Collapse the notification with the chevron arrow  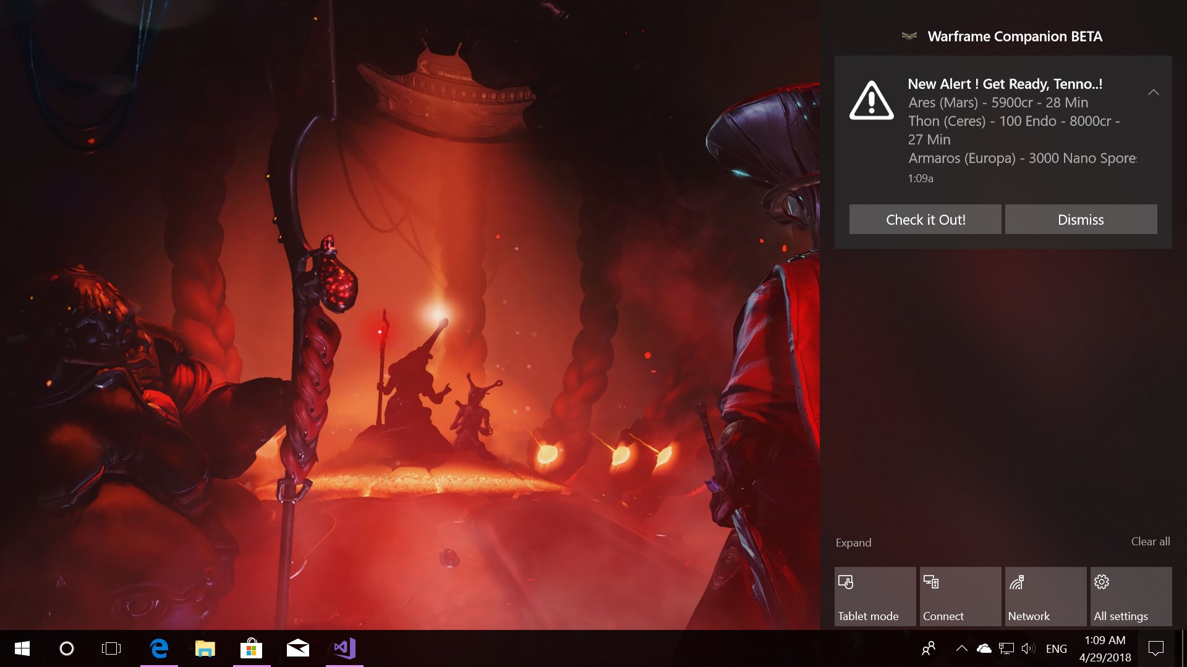(x=1153, y=93)
